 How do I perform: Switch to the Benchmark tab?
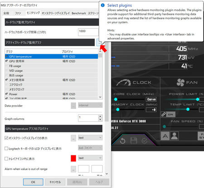click(x=79, y=13)
